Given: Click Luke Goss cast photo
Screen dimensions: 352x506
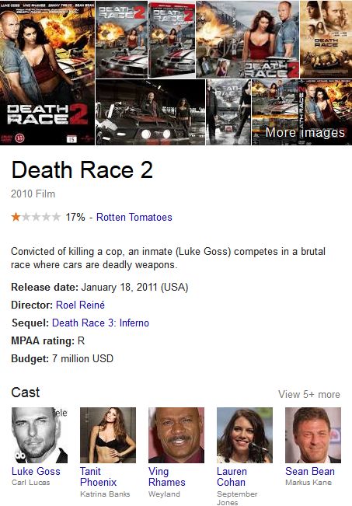Looking at the screenshot, I should (x=40, y=435).
